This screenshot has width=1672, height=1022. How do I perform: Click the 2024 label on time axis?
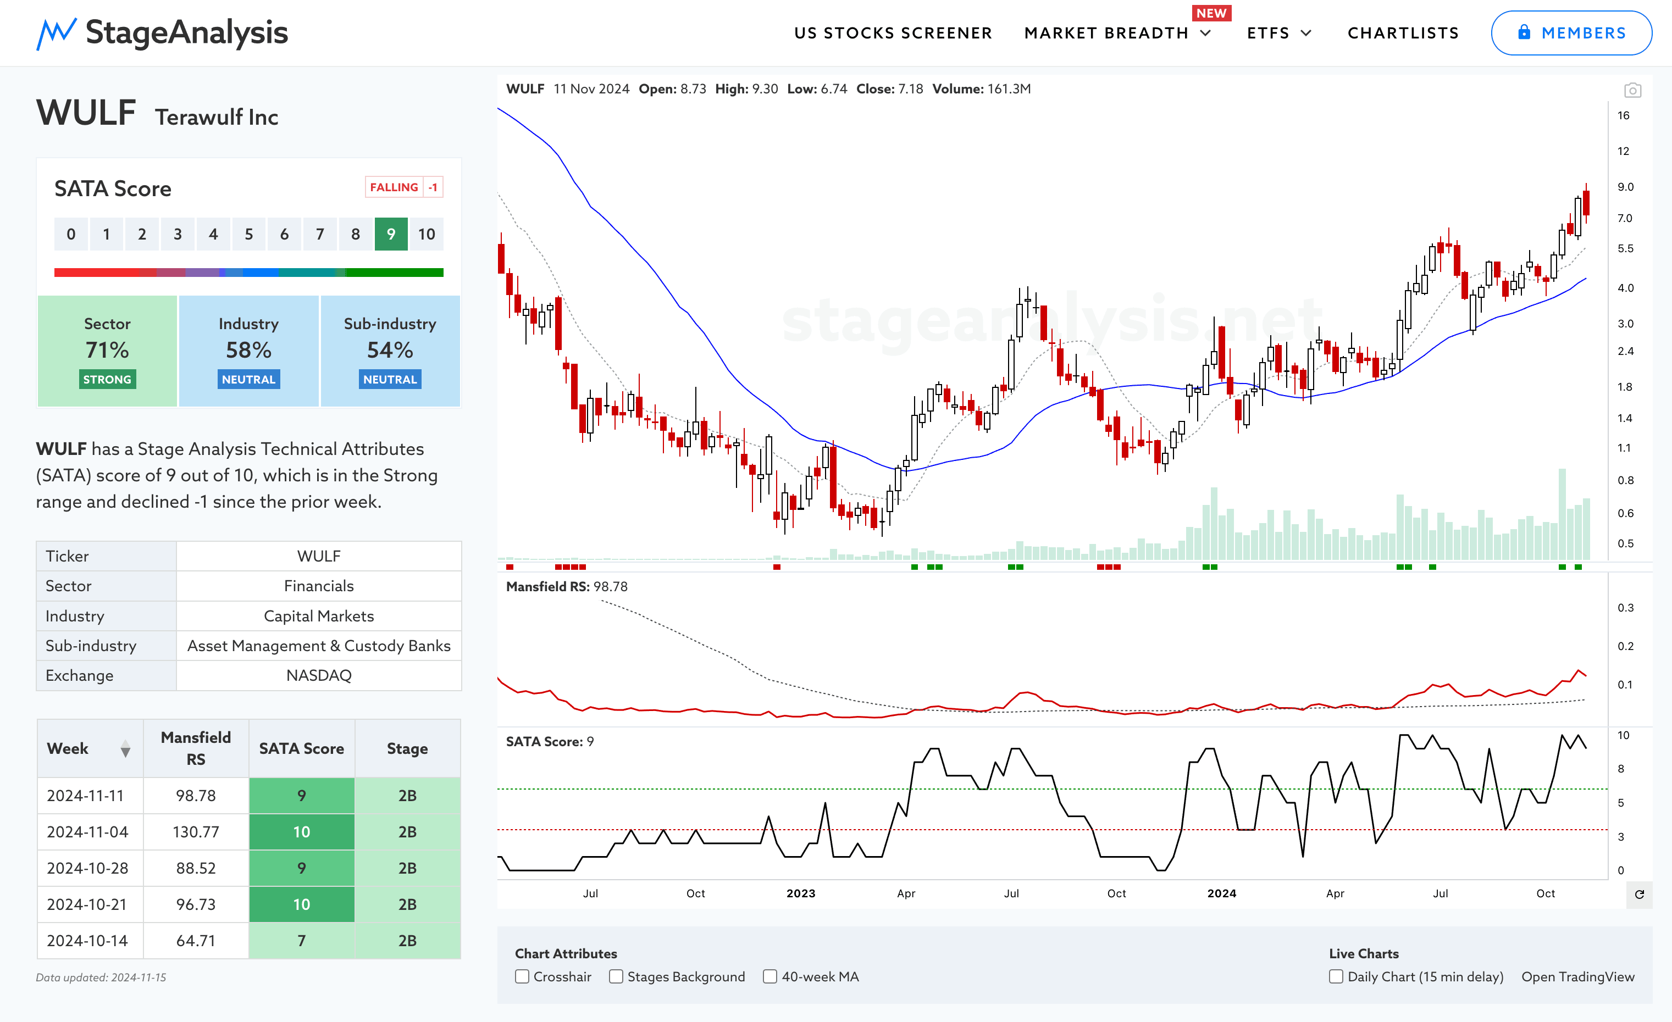point(1221,894)
